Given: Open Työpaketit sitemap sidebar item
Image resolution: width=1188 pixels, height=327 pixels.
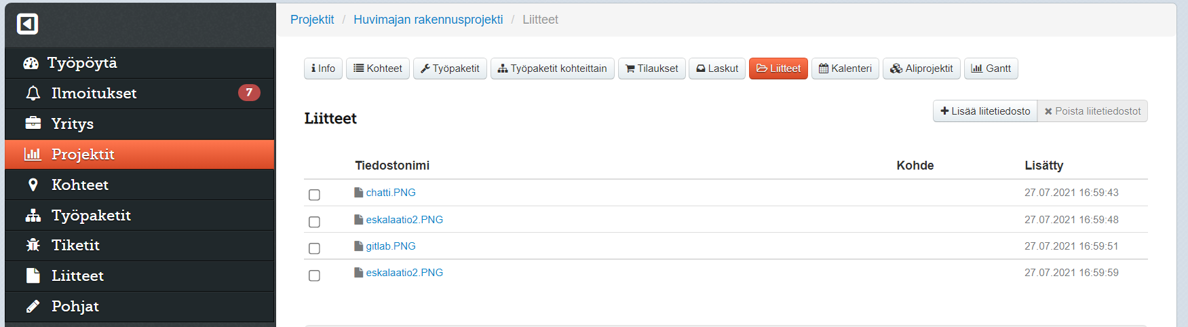Looking at the screenshot, I should click(90, 216).
